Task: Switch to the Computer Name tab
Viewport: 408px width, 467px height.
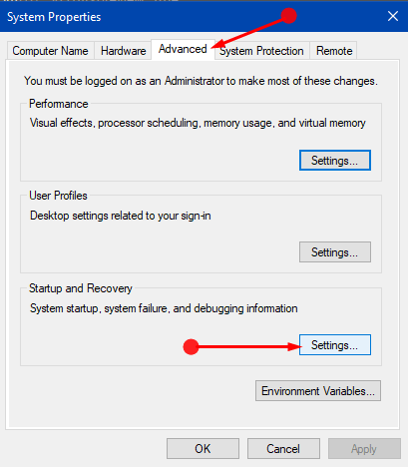Action: [51, 51]
